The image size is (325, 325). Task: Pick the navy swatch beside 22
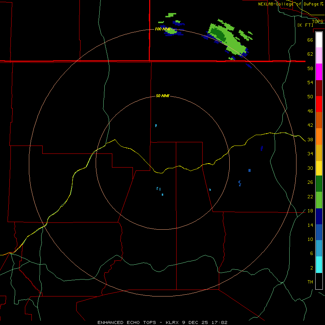(319, 216)
